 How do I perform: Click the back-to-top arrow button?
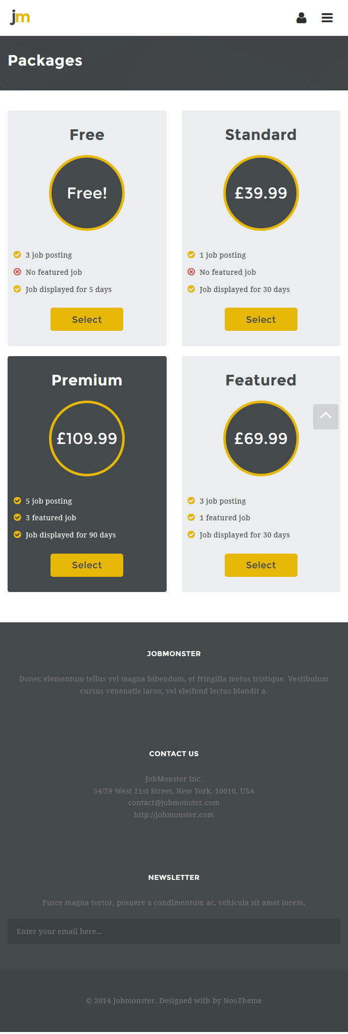tap(326, 417)
